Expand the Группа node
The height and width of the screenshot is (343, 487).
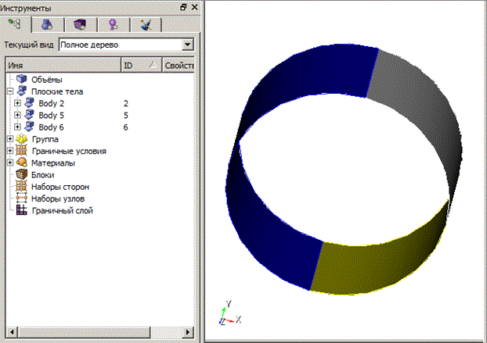point(10,139)
